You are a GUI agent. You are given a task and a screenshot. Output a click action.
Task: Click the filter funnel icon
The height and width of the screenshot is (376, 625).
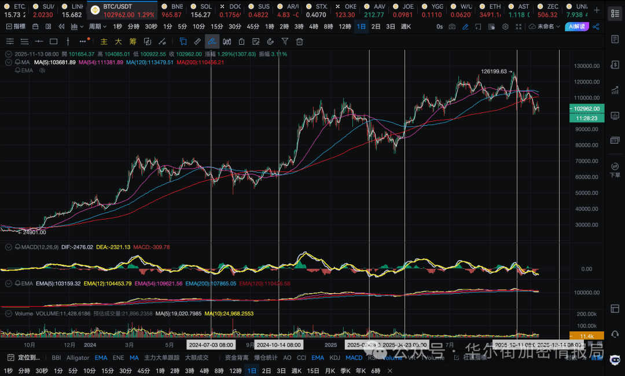pos(285,42)
